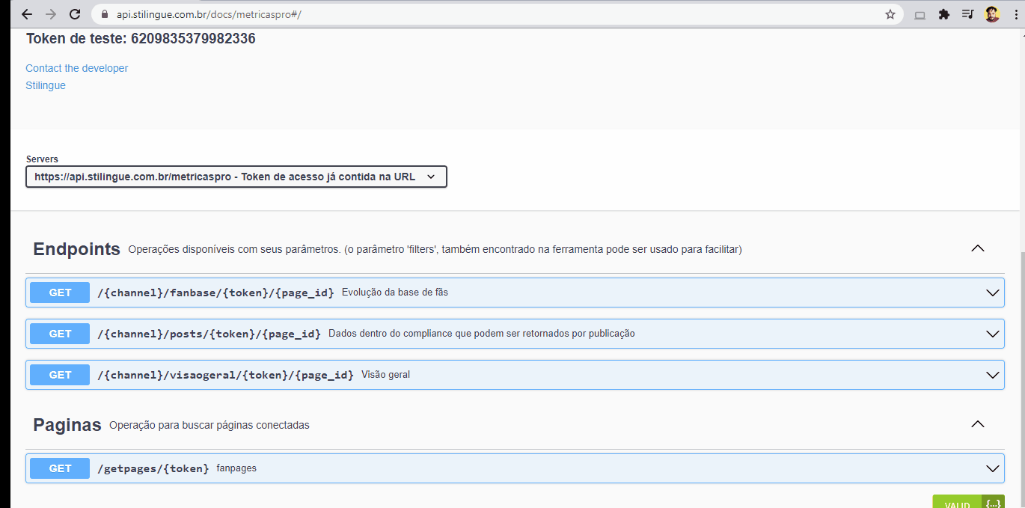The width and height of the screenshot is (1025, 508).
Task: Expand the posts endpoint chevron
Action: pos(993,334)
